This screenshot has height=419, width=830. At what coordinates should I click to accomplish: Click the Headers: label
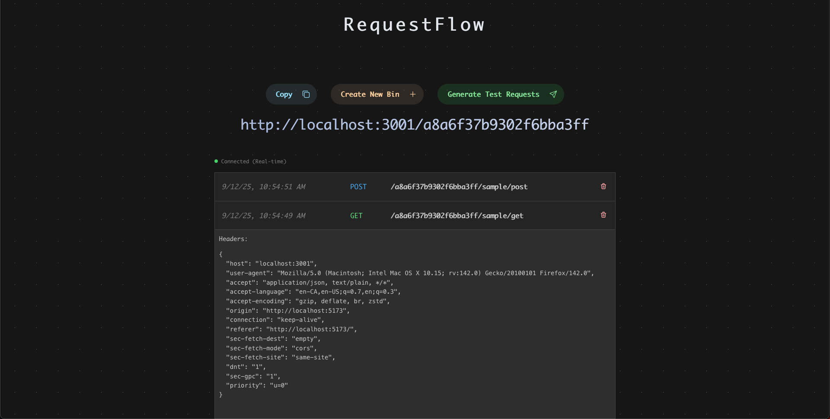tap(233, 239)
